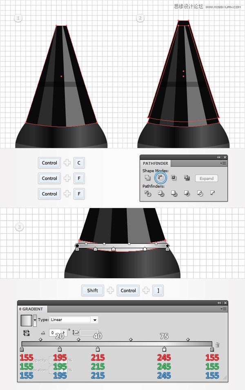
Task: Select the Exclude shape mode icon
Action: coord(187,178)
